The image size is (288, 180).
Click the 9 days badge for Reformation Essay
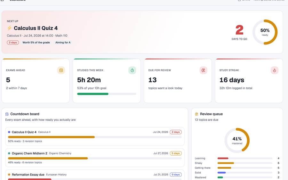click(176, 175)
